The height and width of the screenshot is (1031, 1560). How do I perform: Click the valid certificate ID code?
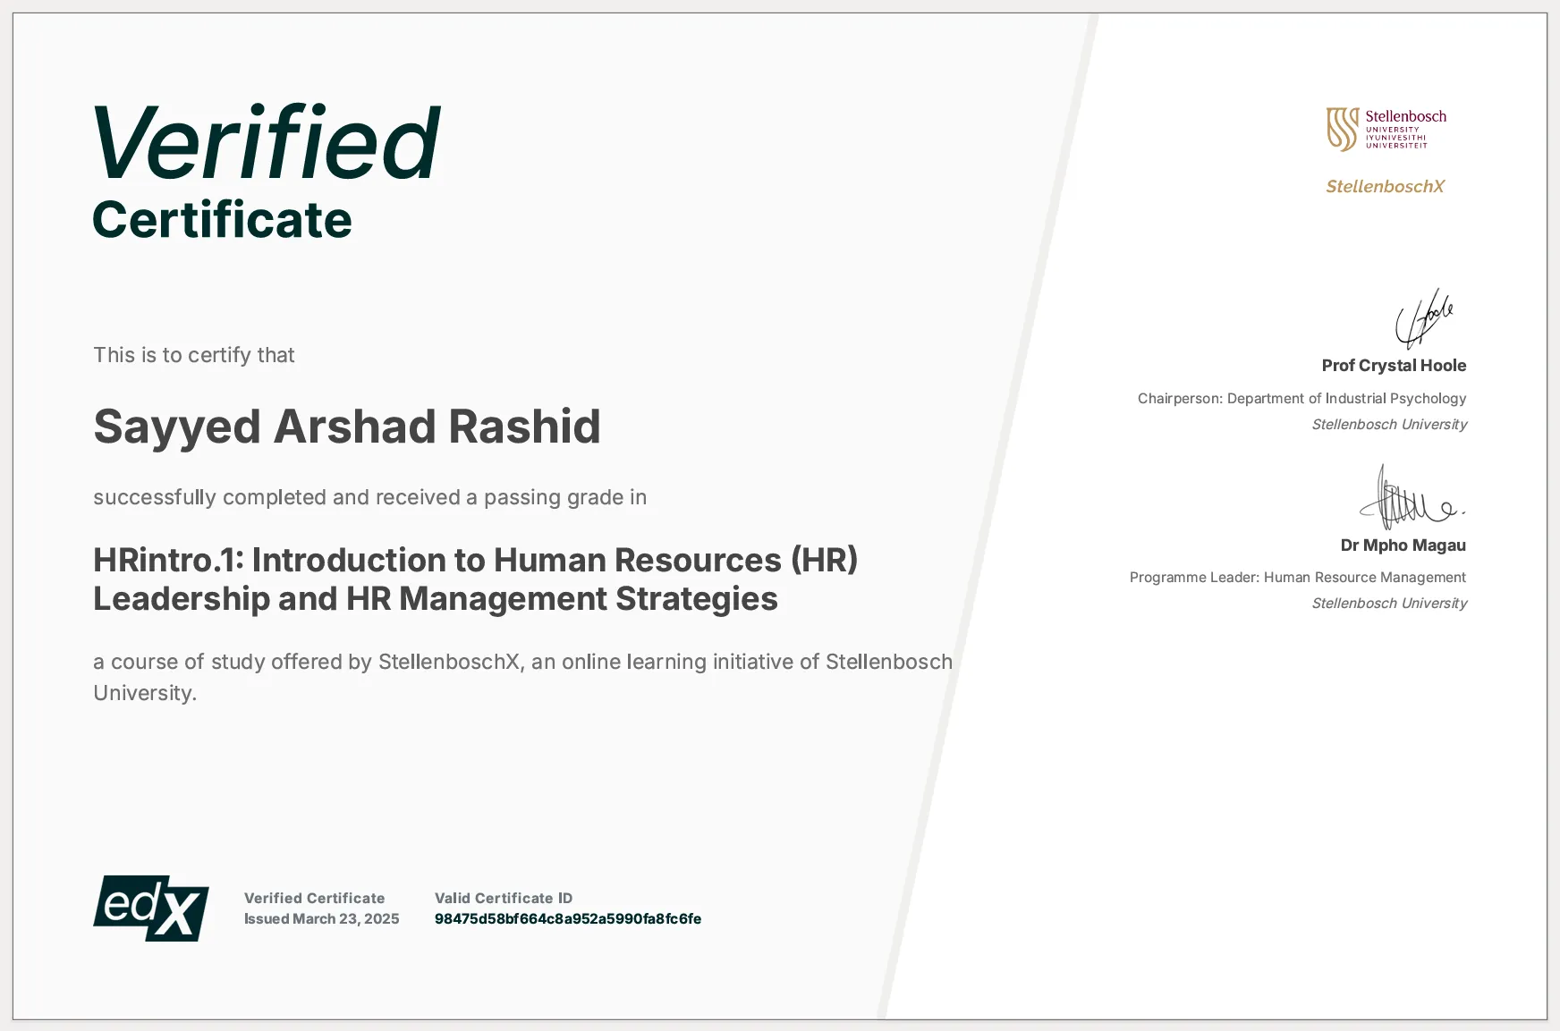pyautogui.click(x=567, y=918)
